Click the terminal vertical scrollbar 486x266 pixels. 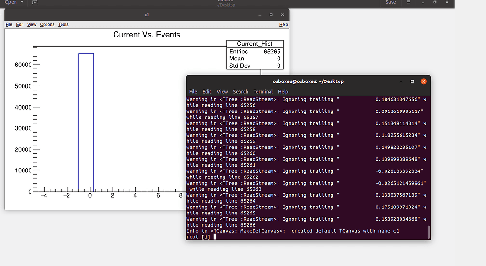point(428,231)
